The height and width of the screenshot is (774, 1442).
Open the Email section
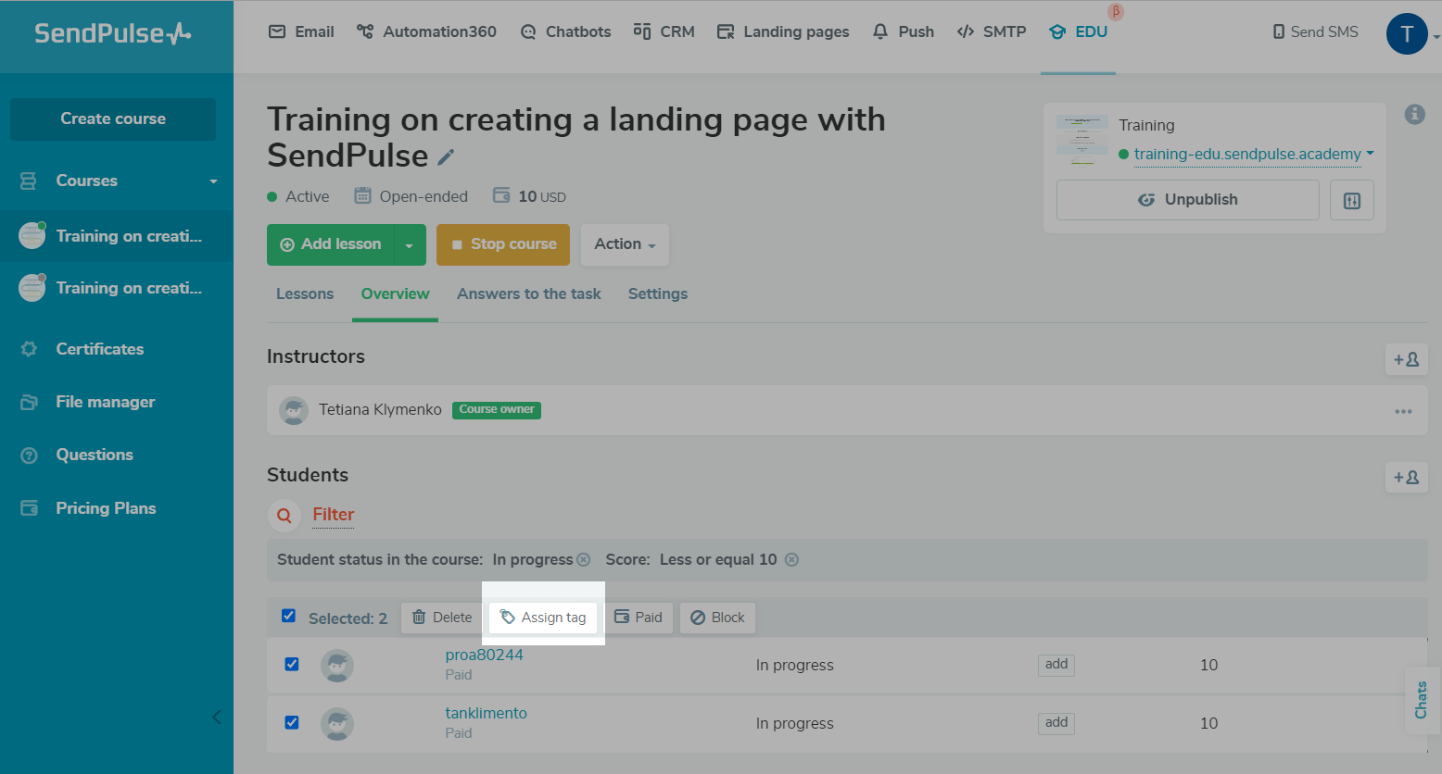pyautogui.click(x=301, y=31)
